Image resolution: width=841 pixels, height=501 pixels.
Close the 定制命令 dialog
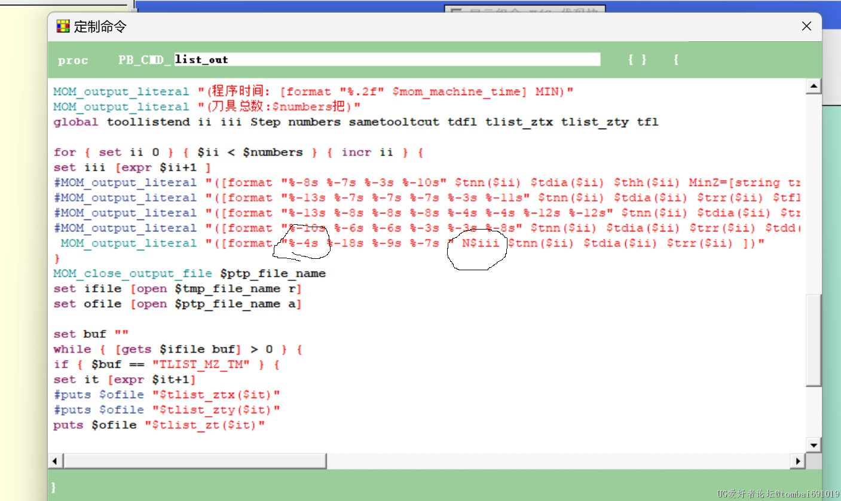[x=806, y=26]
